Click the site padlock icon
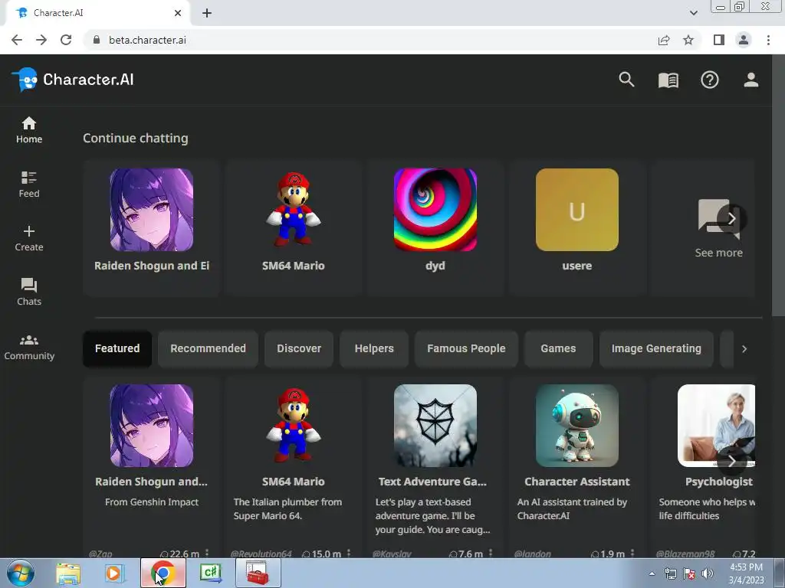Viewport: 785px width, 588px height. 97,40
